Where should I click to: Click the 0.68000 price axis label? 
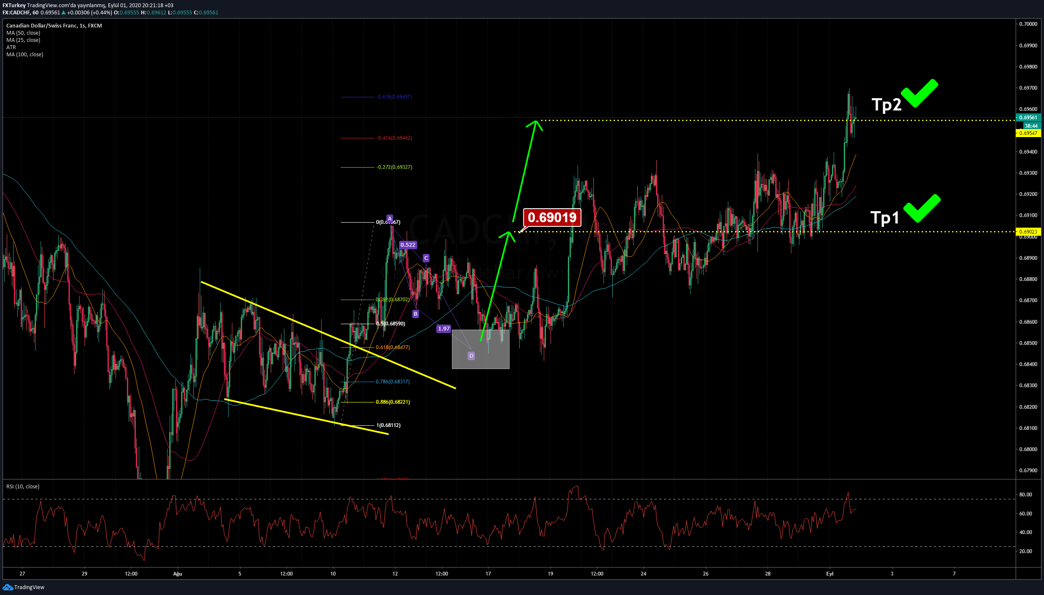pos(1028,449)
